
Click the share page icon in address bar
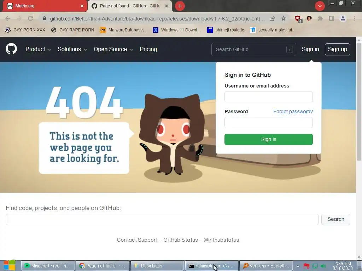tap(272, 18)
